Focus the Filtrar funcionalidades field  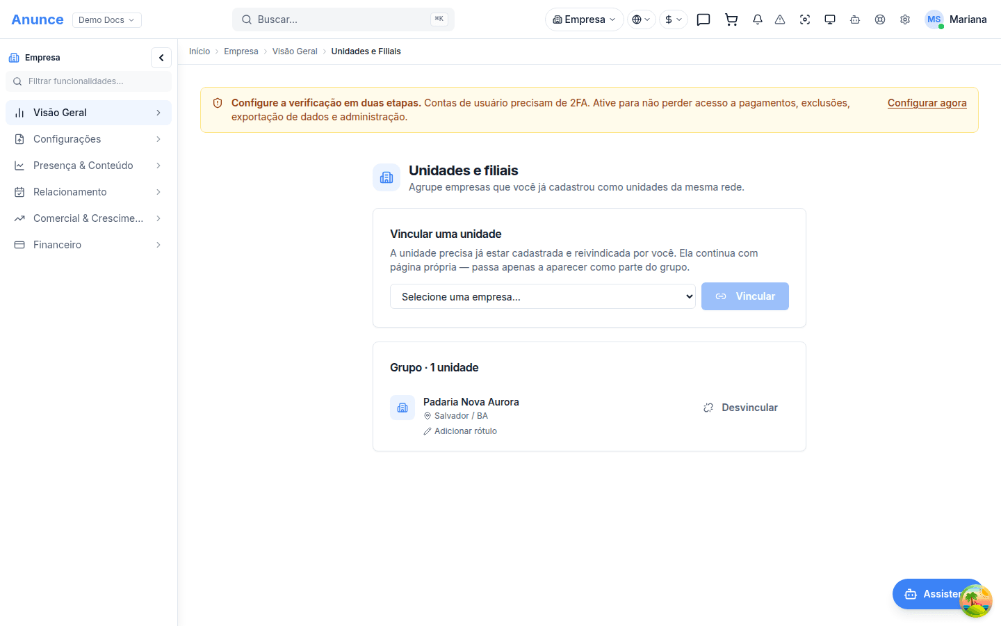[88, 81]
